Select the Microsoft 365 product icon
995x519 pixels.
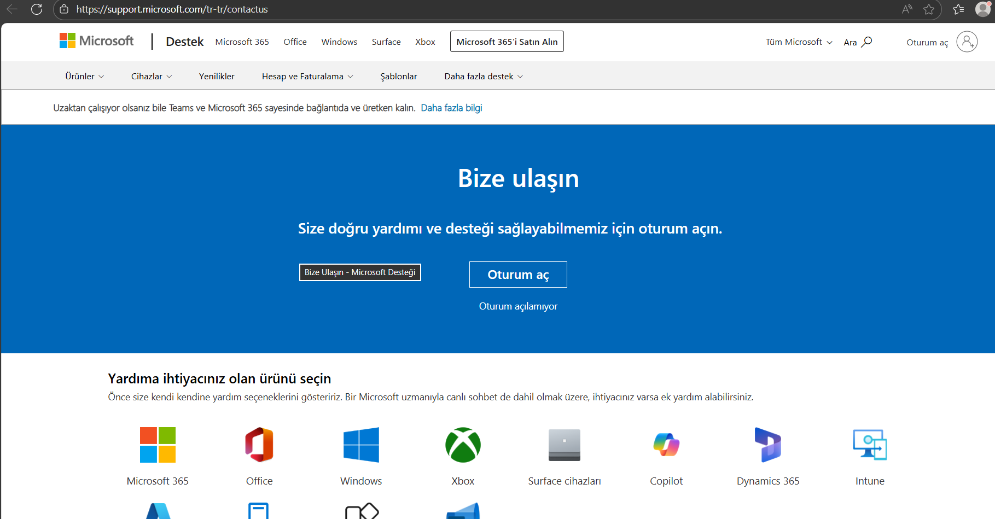158,445
